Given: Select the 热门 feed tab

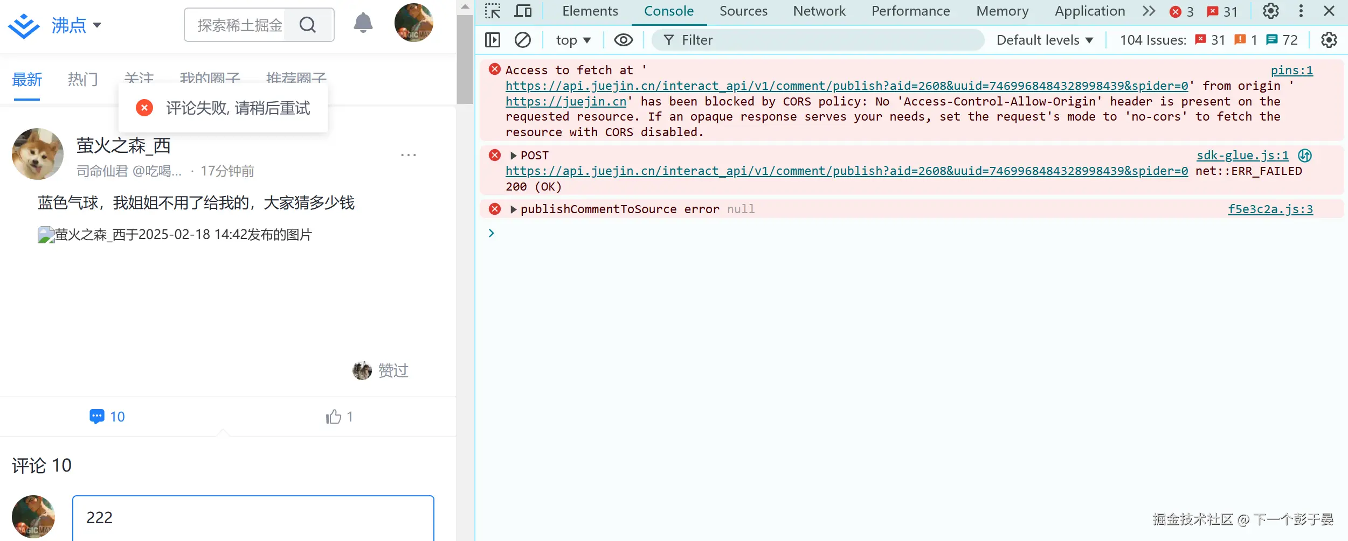Looking at the screenshot, I should [x=82, y=80].
